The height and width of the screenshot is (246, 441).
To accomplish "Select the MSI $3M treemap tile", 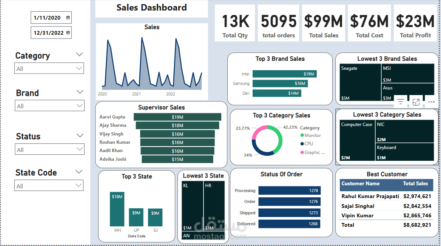I will [x=408, y=73].
